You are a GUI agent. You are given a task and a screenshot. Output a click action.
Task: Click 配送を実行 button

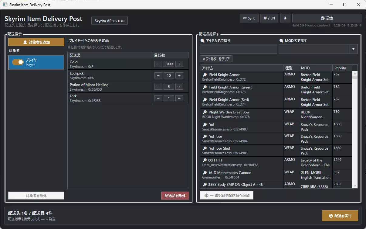click(x=340, y=216)
